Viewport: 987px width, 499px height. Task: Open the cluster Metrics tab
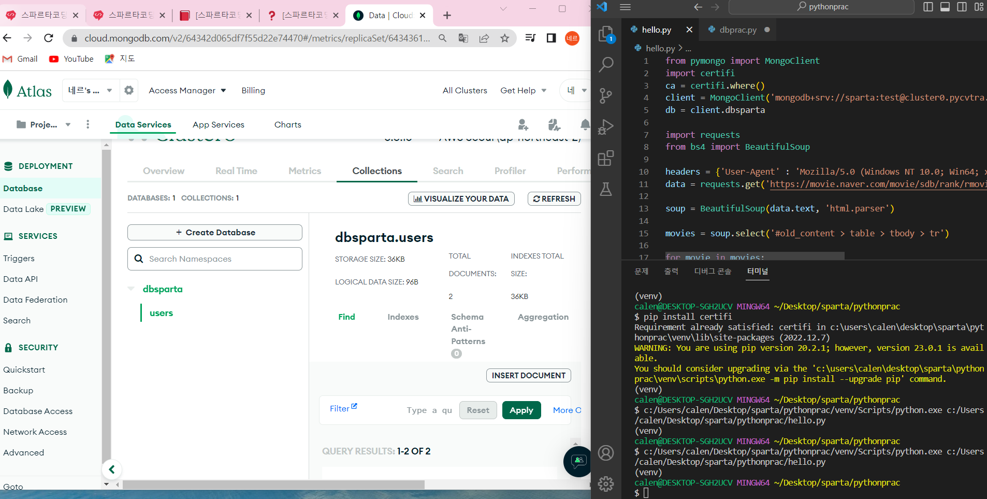(305, 171)
